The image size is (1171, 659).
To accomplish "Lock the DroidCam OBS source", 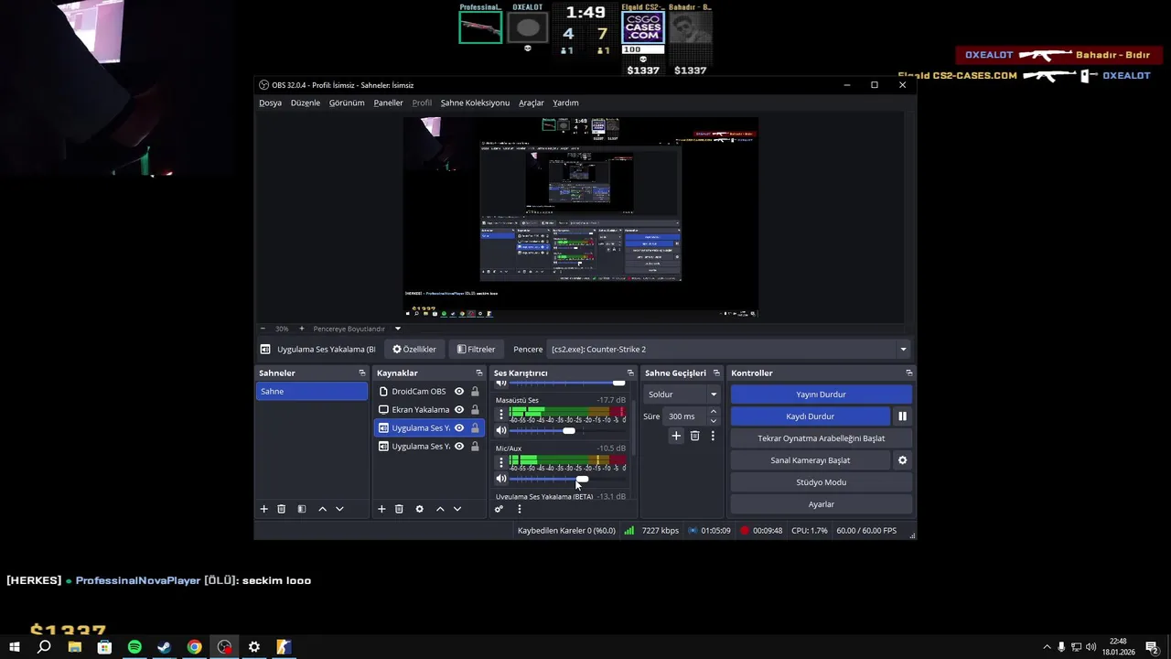I will coord(475,392).
